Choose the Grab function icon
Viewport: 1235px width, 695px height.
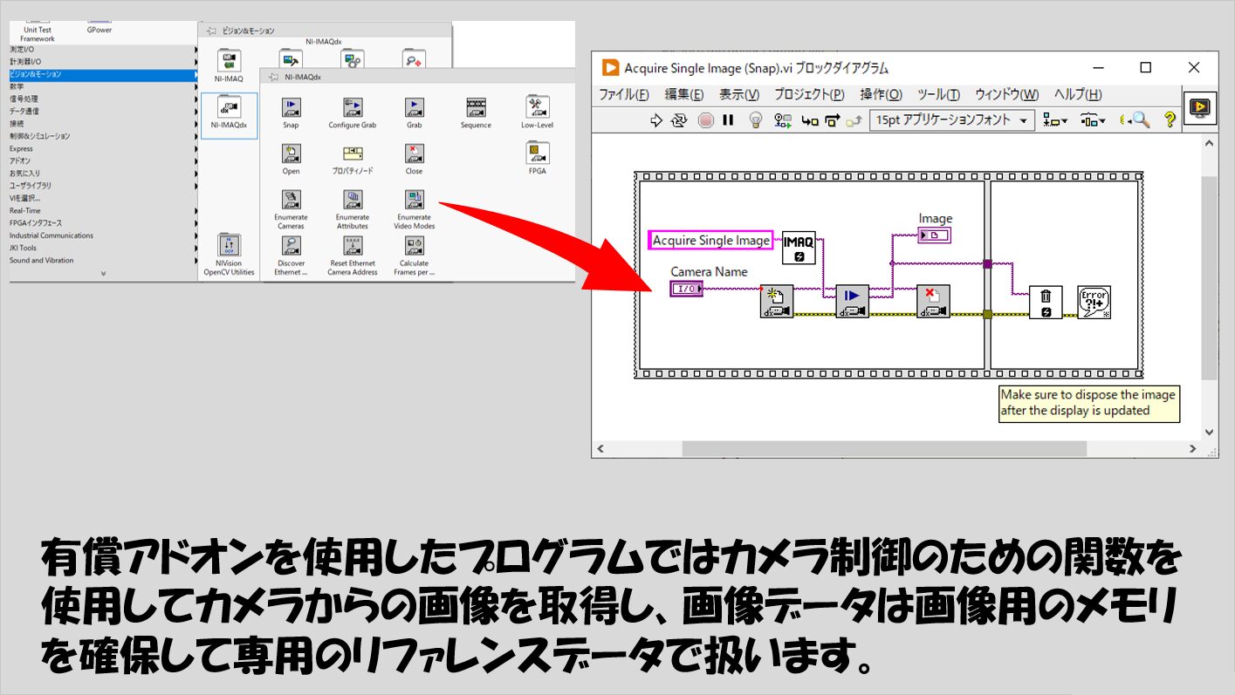coord(414,107)
